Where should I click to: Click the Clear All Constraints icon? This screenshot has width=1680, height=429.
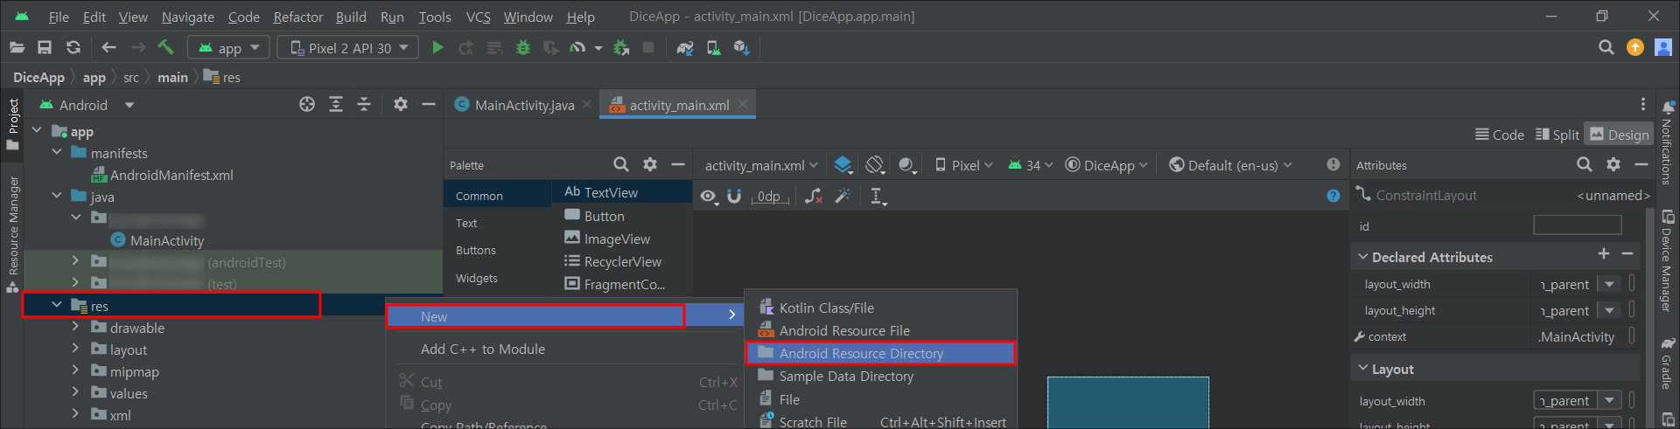point(814,196)
